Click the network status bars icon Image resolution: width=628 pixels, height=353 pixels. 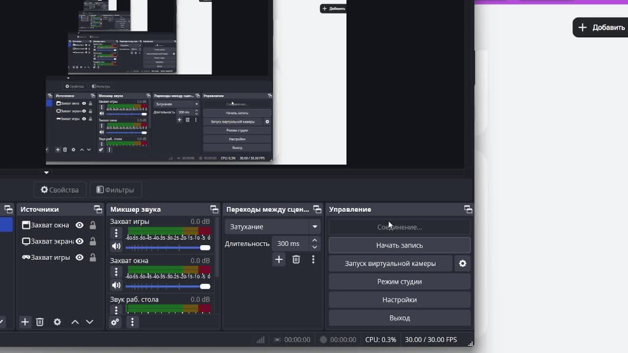(x=261, y=339)
